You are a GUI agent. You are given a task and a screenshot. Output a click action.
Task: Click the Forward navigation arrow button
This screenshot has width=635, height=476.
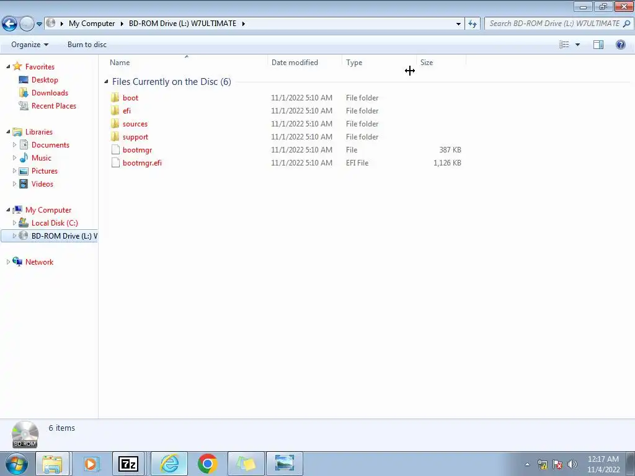click(27, 24)
